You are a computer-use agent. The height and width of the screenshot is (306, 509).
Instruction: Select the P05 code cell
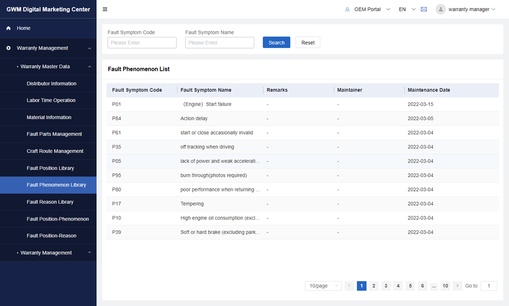[x=116, y=161]
